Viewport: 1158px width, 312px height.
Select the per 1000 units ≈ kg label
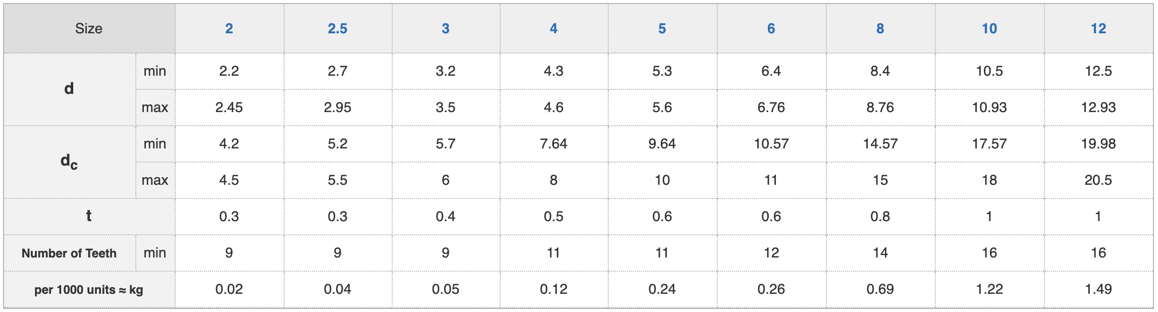[89, 290]
